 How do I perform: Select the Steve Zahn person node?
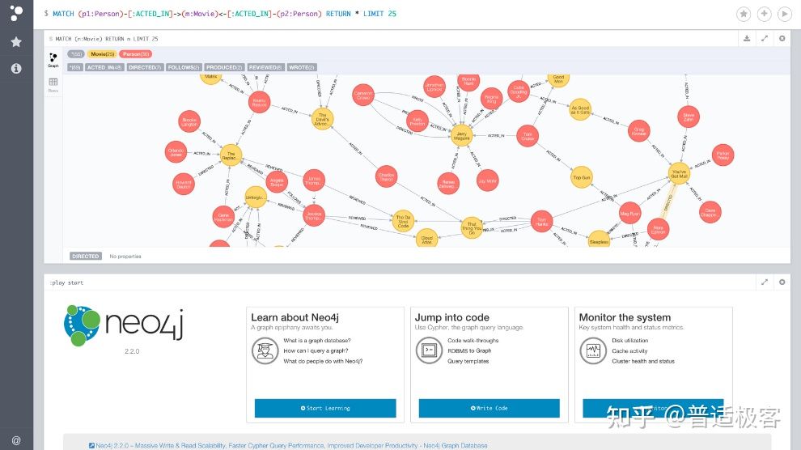click(x=689, y=117)
